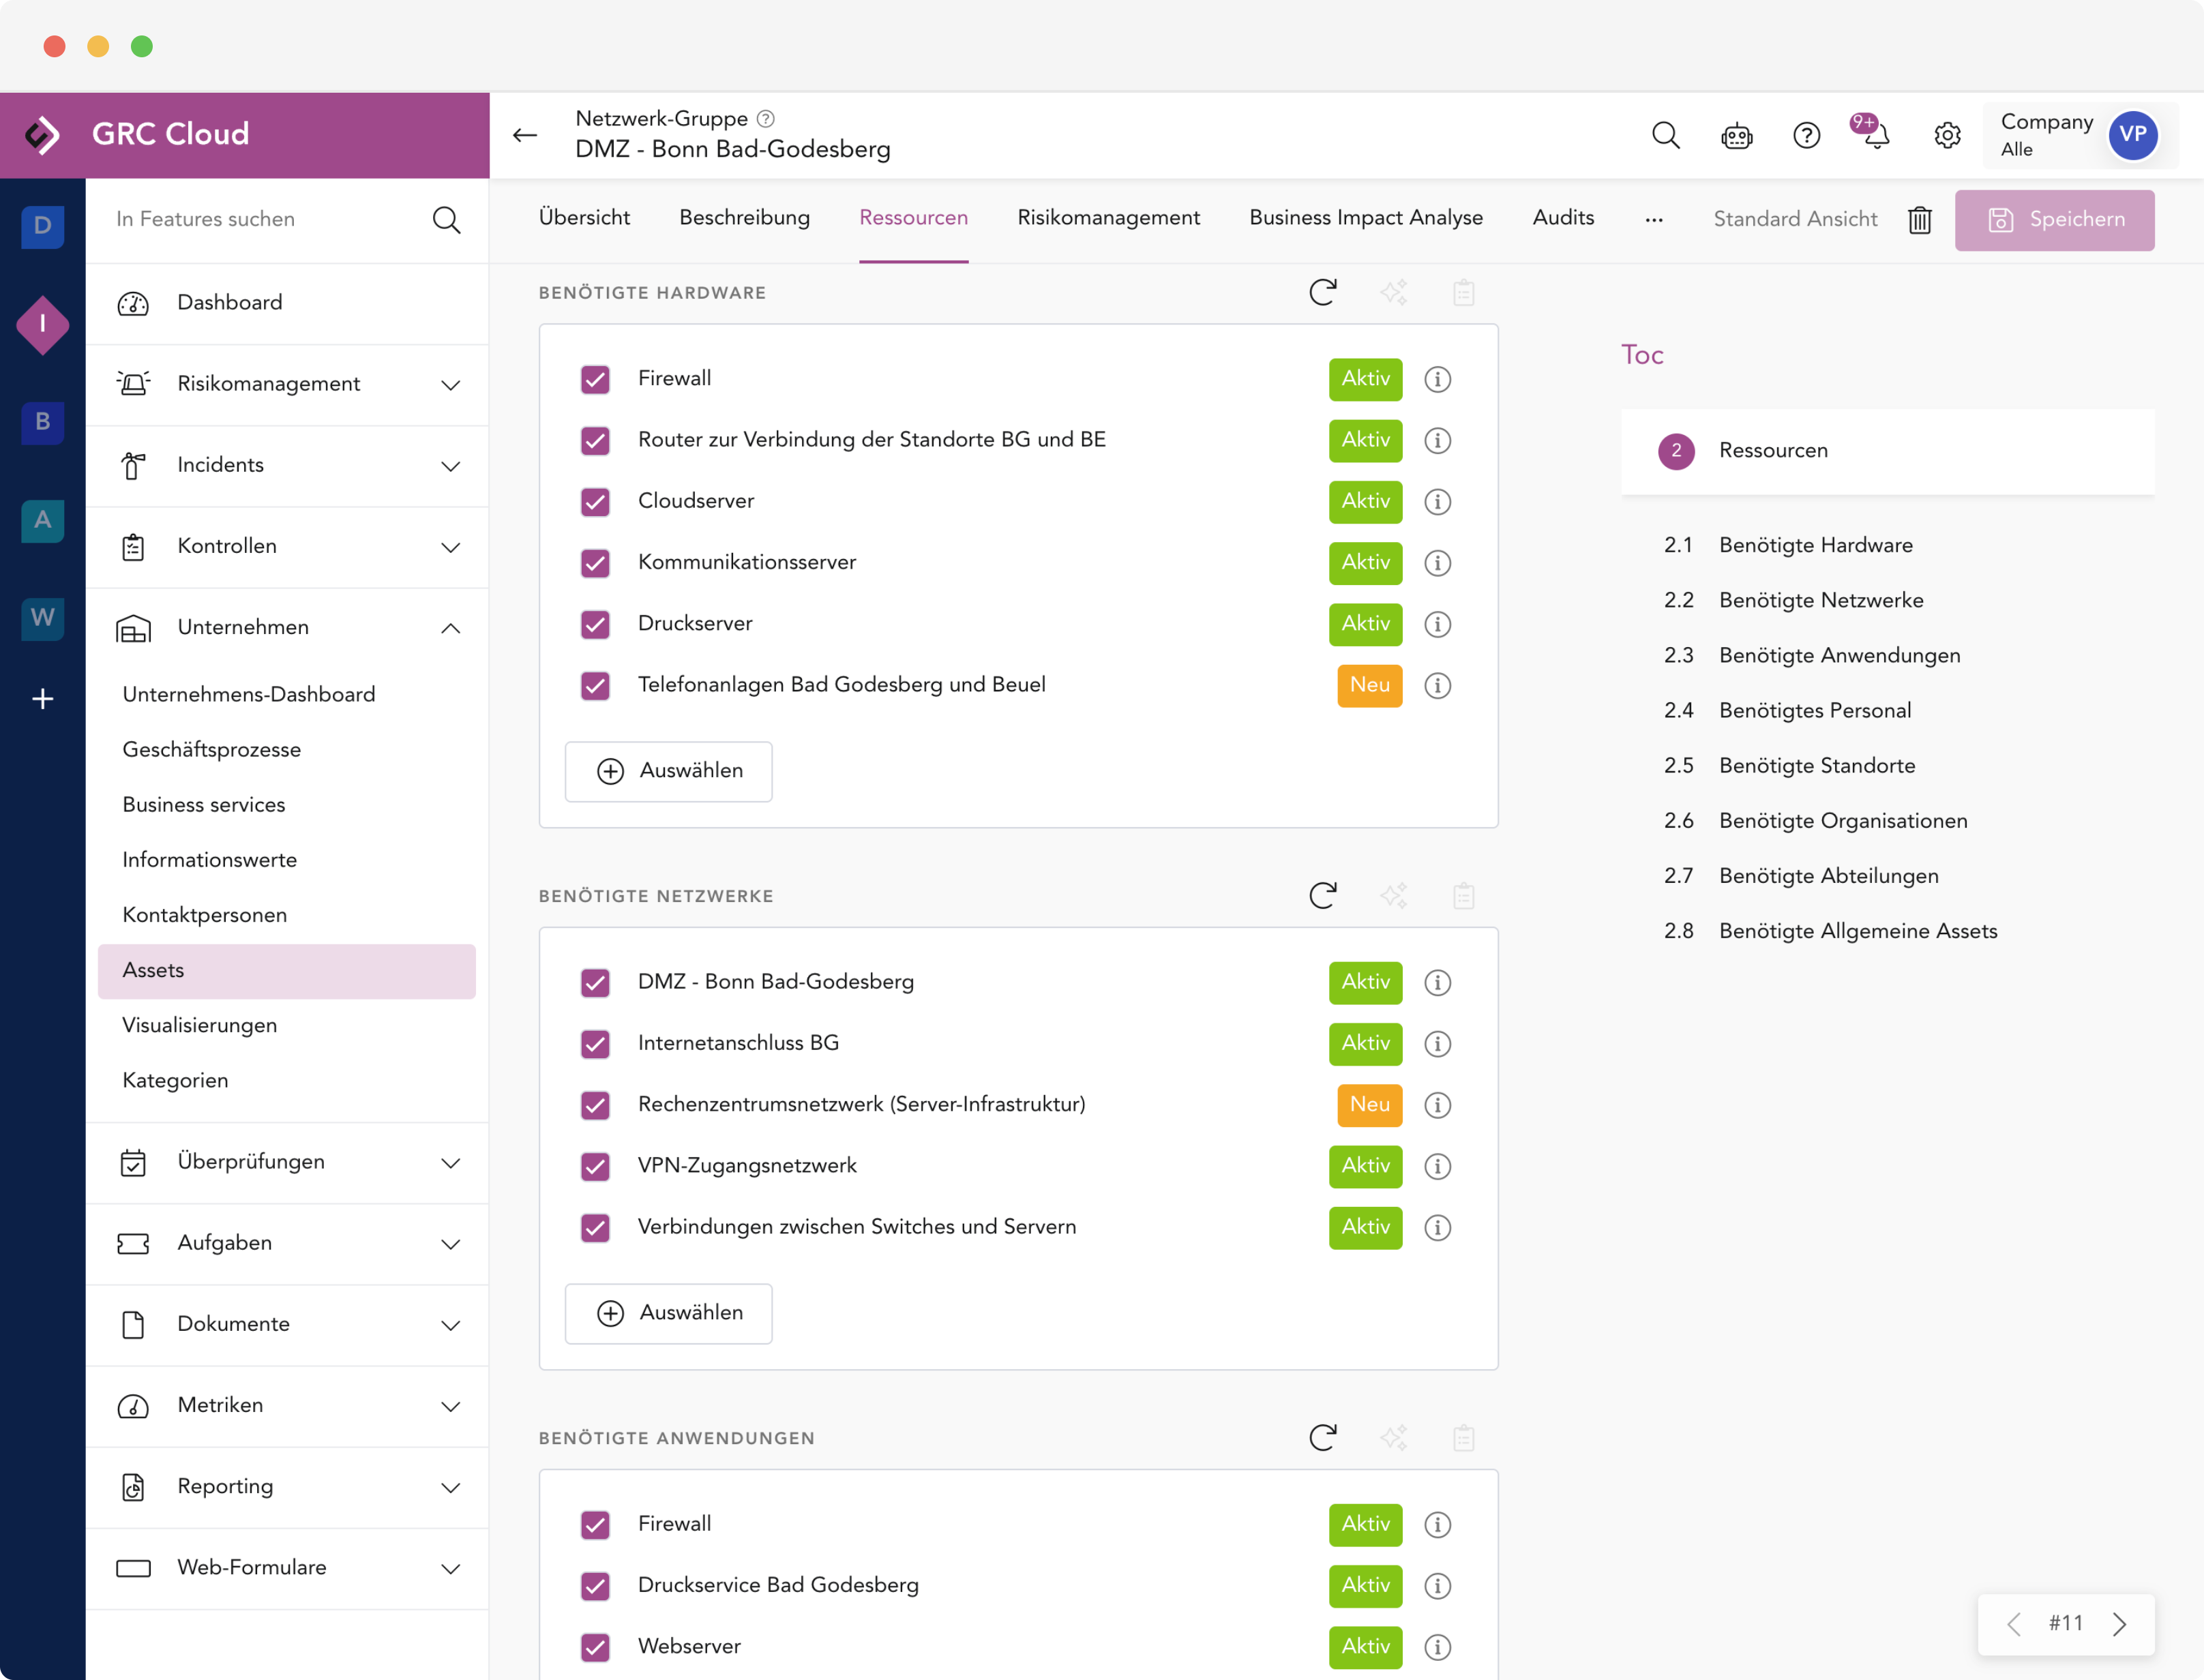Open the Business Impact Analyse tab
Screen dimensions: 2204x1680
click(1365, 218)
